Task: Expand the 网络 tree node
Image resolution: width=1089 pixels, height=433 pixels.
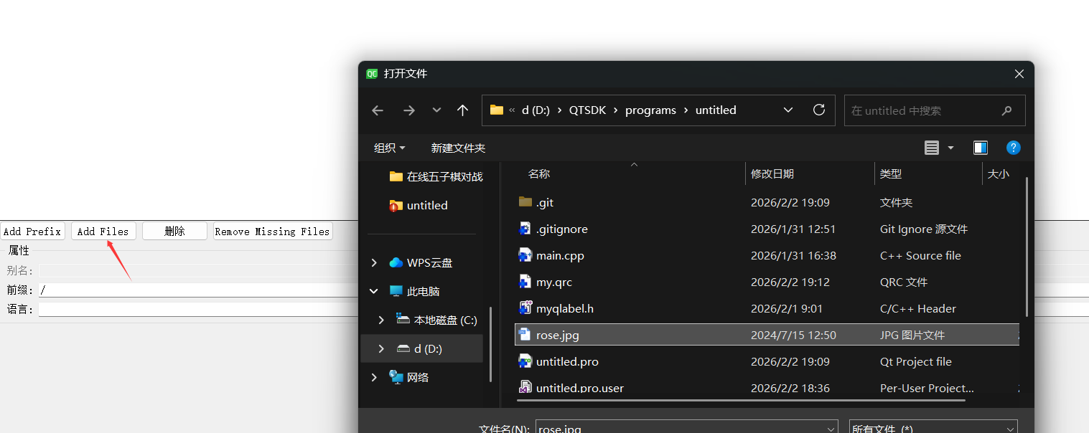Action: [x=374, y=378]
